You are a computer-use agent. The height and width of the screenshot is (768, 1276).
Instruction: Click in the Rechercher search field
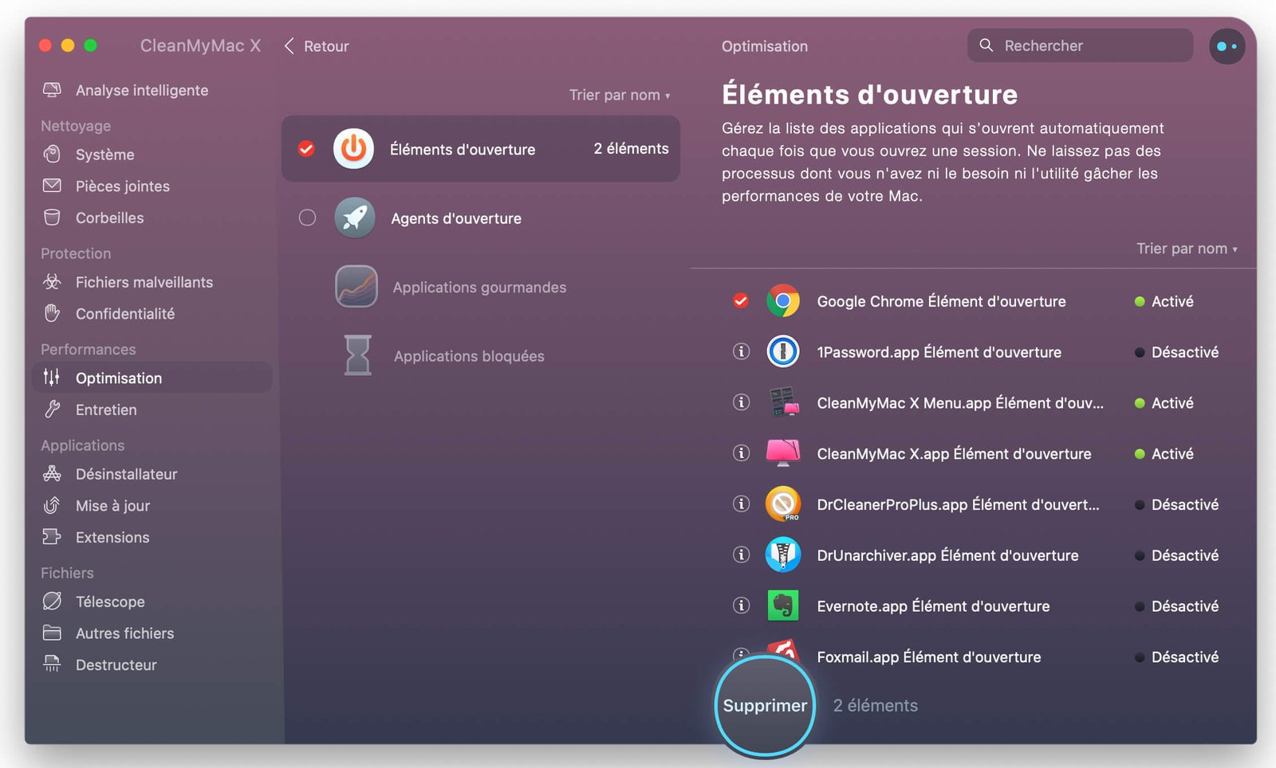[x=1080, y=45]
